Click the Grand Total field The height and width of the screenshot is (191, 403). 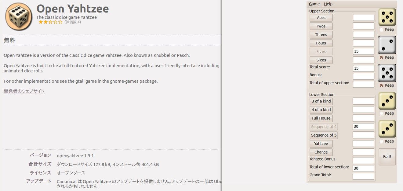click(x=363, y=176)
